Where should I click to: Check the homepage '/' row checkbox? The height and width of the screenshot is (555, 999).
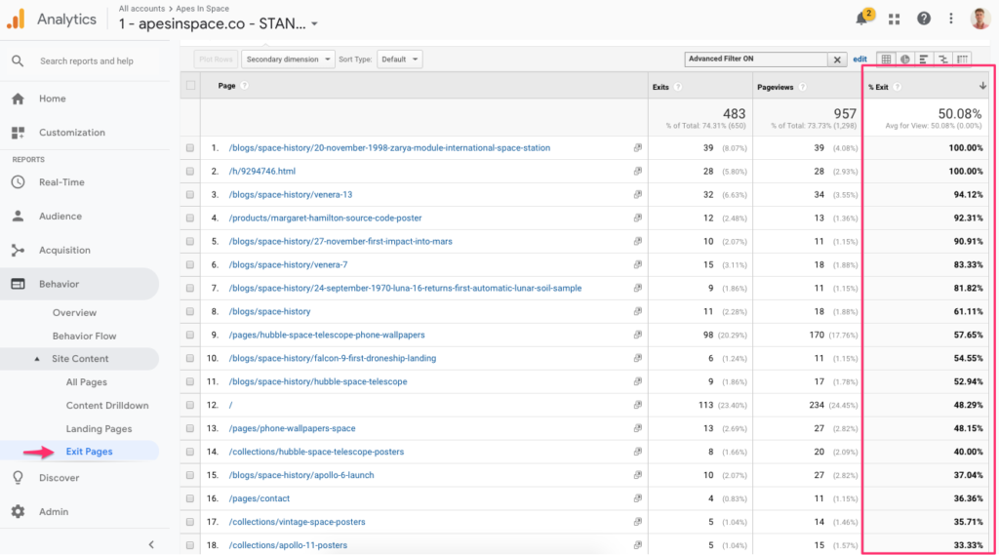coord(190,405)
